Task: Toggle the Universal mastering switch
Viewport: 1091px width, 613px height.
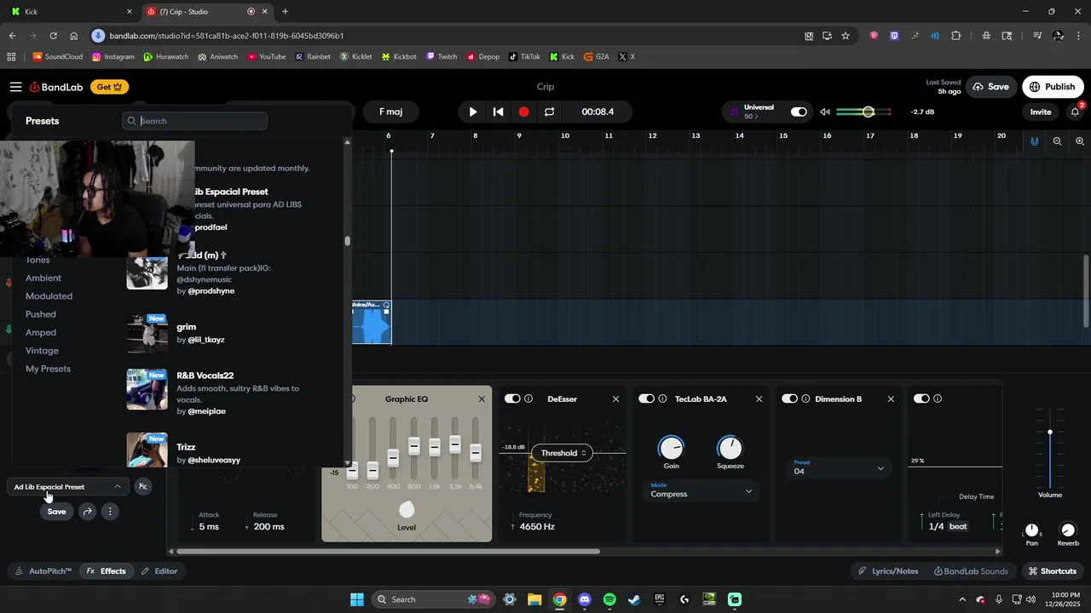Action: tap(799, 112)
